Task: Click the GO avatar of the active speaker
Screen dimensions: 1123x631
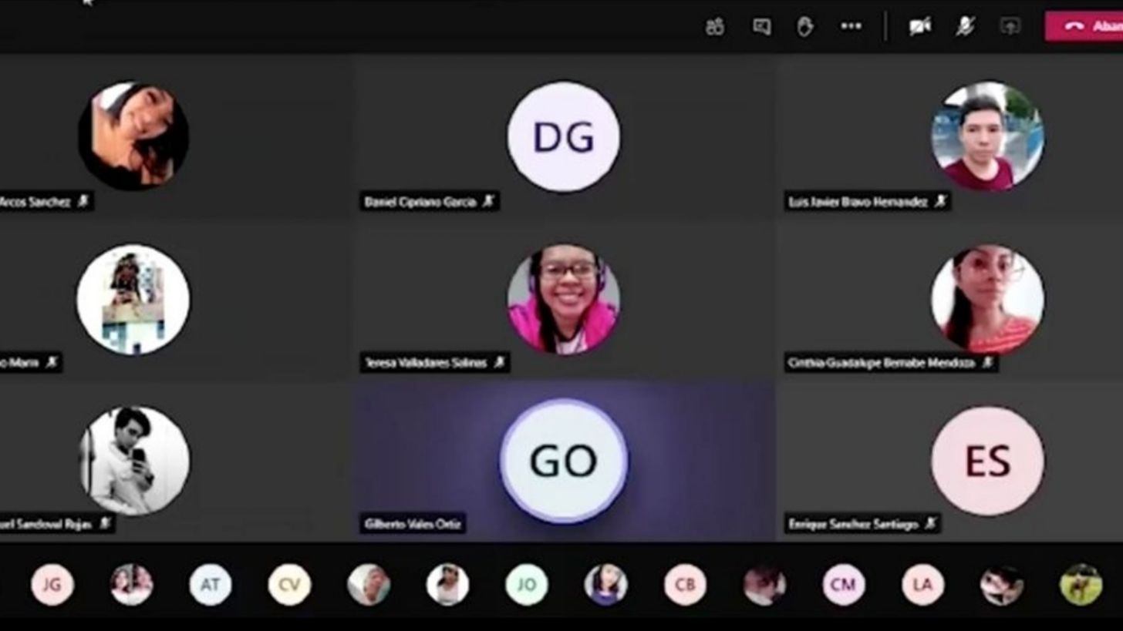Action: click(563, 461)
